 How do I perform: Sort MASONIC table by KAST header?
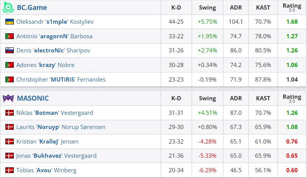coord(263,98)
